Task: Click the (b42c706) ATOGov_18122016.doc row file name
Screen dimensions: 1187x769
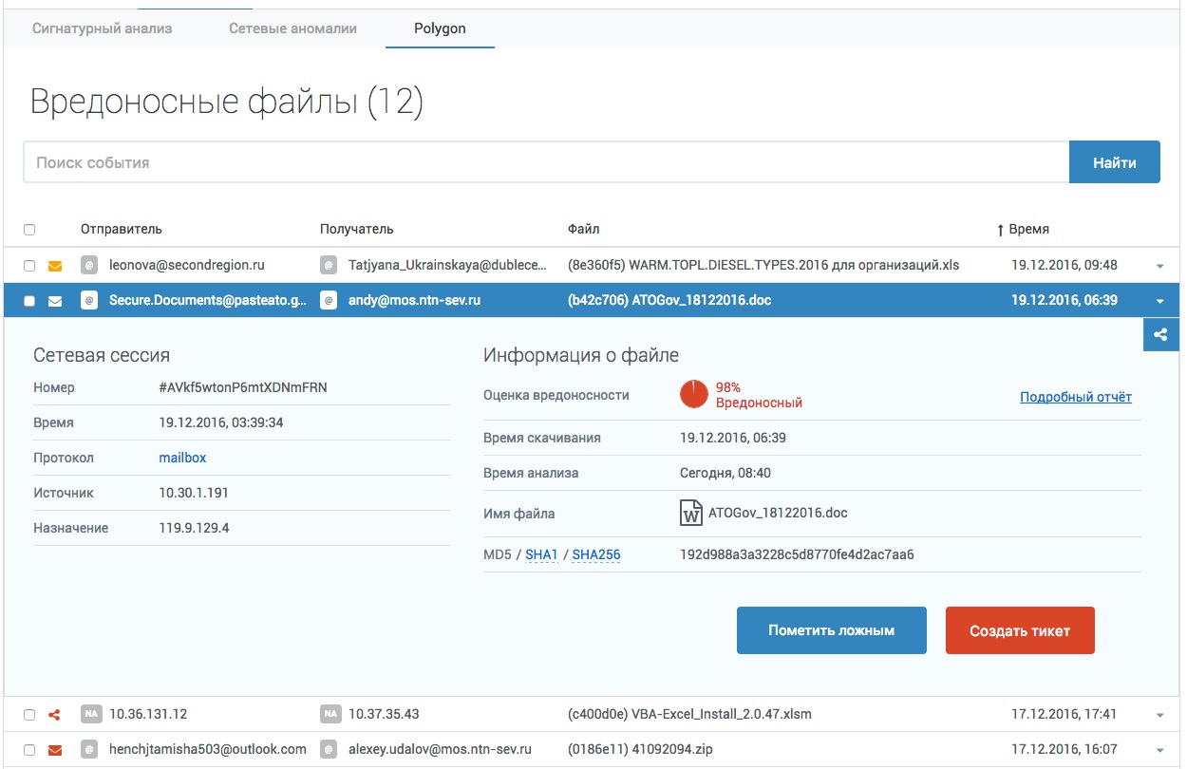Action: point(669,300)
